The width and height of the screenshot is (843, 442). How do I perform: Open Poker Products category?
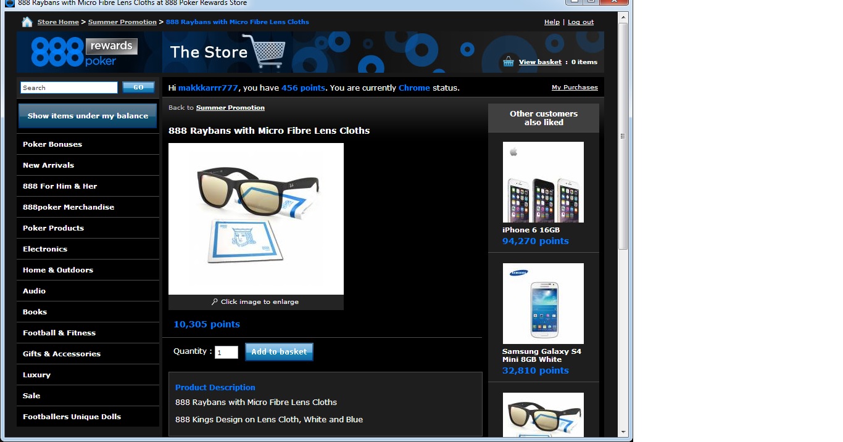coord(88,228)
